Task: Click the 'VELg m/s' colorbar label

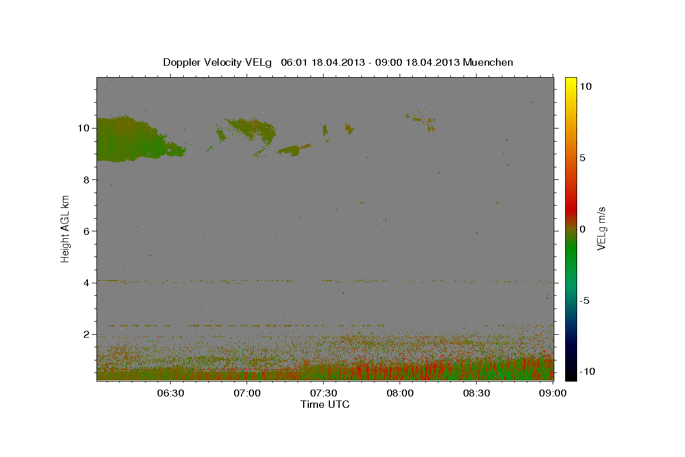Action: [601, 228]
